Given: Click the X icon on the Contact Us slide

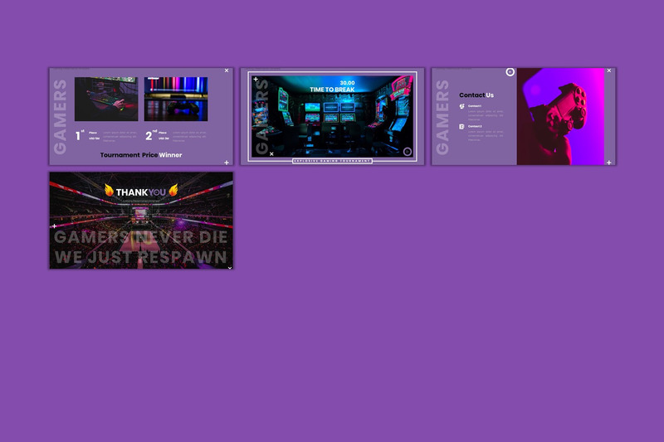Looking at the screenshot, I should [609, 70].
